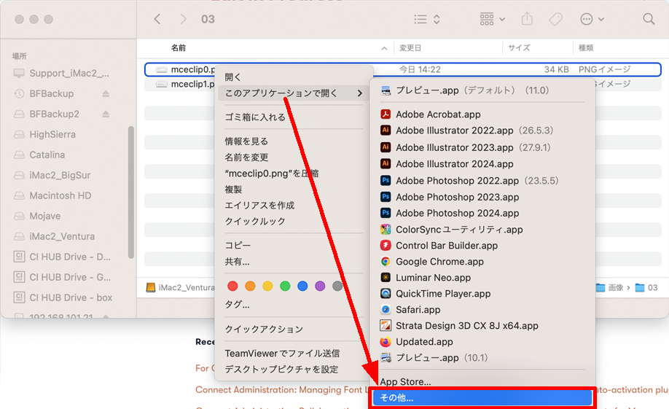Viewport: 669px width, 409px height.
Task: Click the Share toolbar icon
Action: [528, 19]
